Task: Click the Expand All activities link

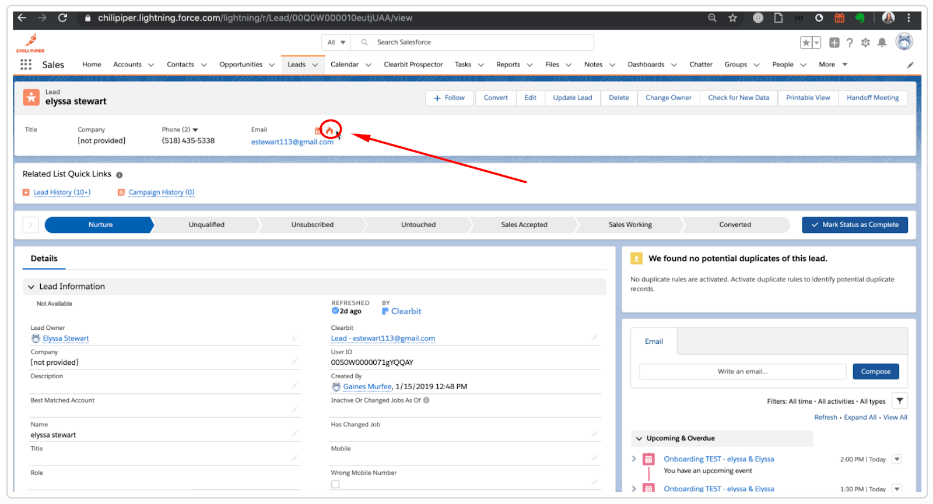Action: tap(860, 418)
